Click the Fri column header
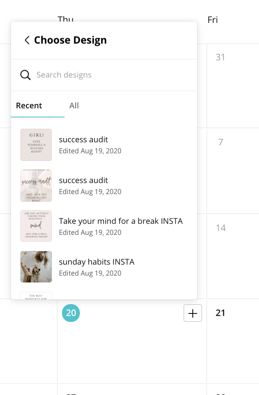Viewport: 259px width, 395px height. [213, 20]
